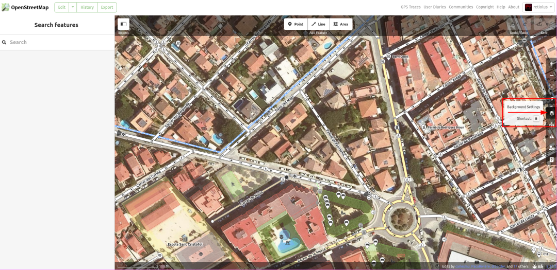Open contributor carlesmu profile link
557x270 pixels.
pos(463,266)
